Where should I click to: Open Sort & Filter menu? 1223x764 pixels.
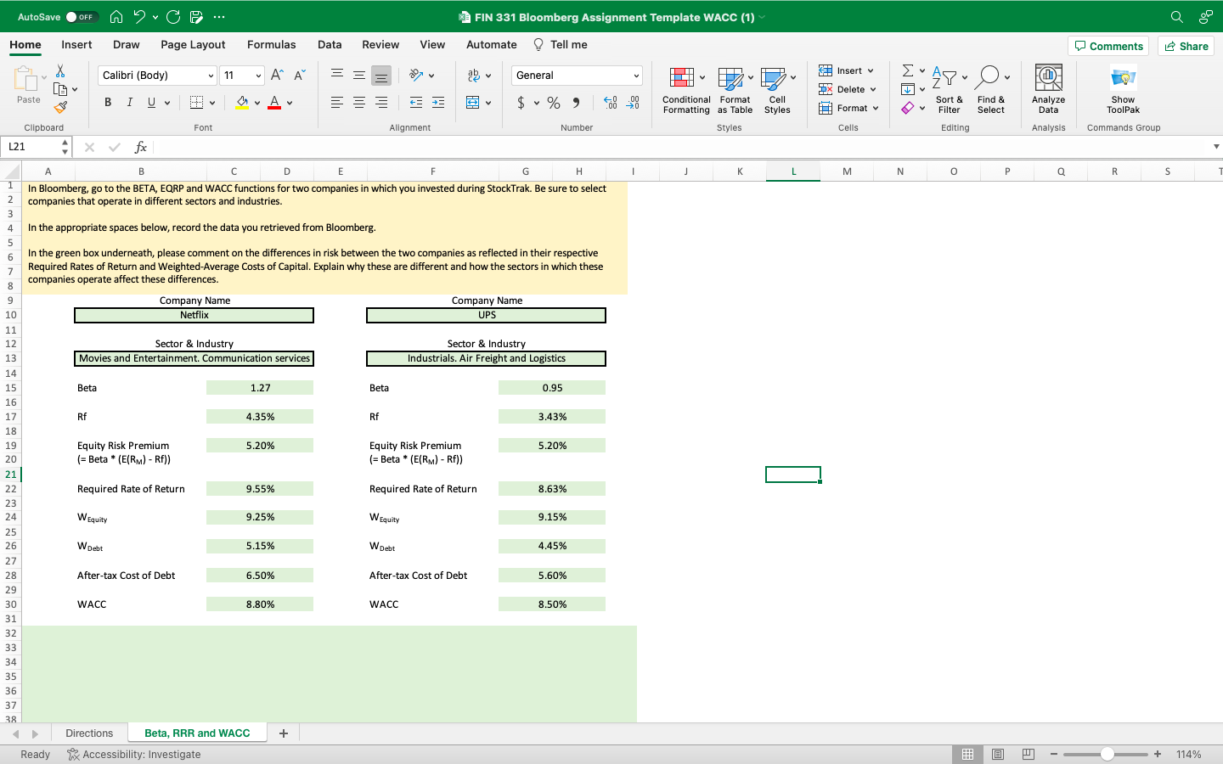pos(949,90)
